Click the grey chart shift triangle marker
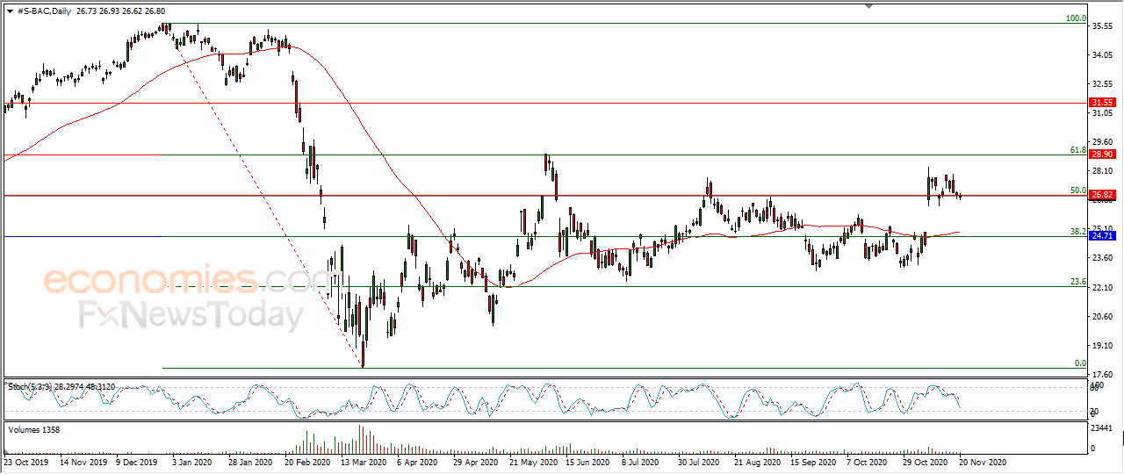Screen dimensions: 1124x474 coord(869,7)
